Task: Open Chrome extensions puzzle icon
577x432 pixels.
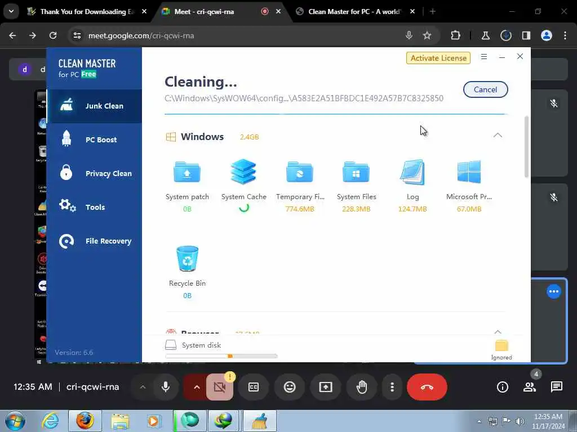Action: click(455, 35)
